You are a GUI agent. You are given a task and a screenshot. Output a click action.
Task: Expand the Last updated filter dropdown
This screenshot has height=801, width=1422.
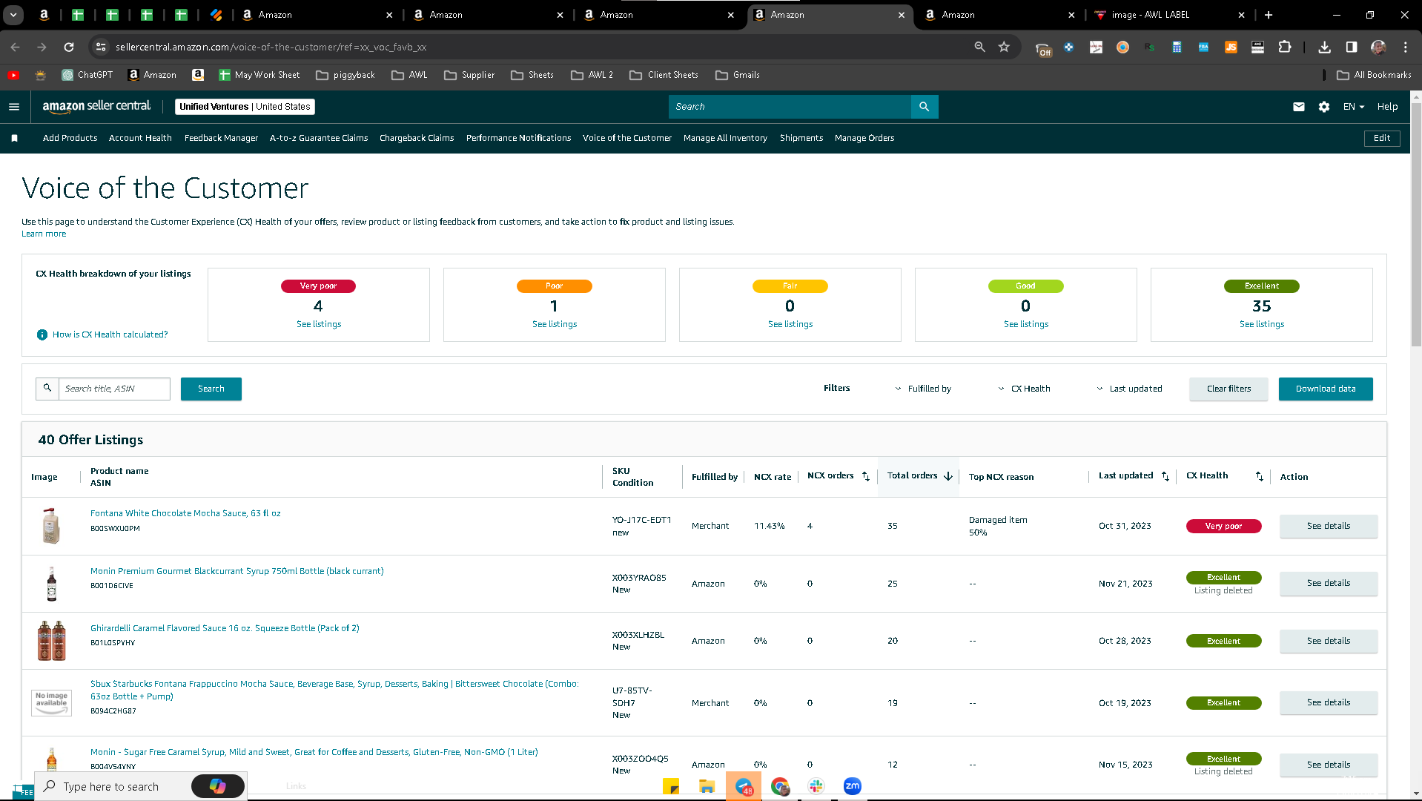pos(1129,389)
